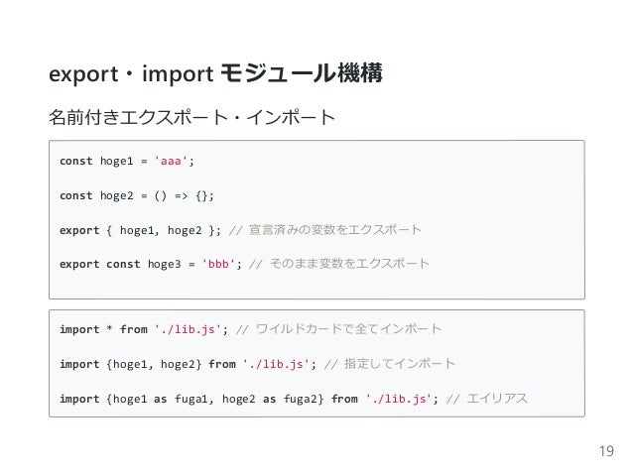Click the comment "ワイルドカードで全てインポート"
Screen dimensions: 633x475
pos(347,329)
